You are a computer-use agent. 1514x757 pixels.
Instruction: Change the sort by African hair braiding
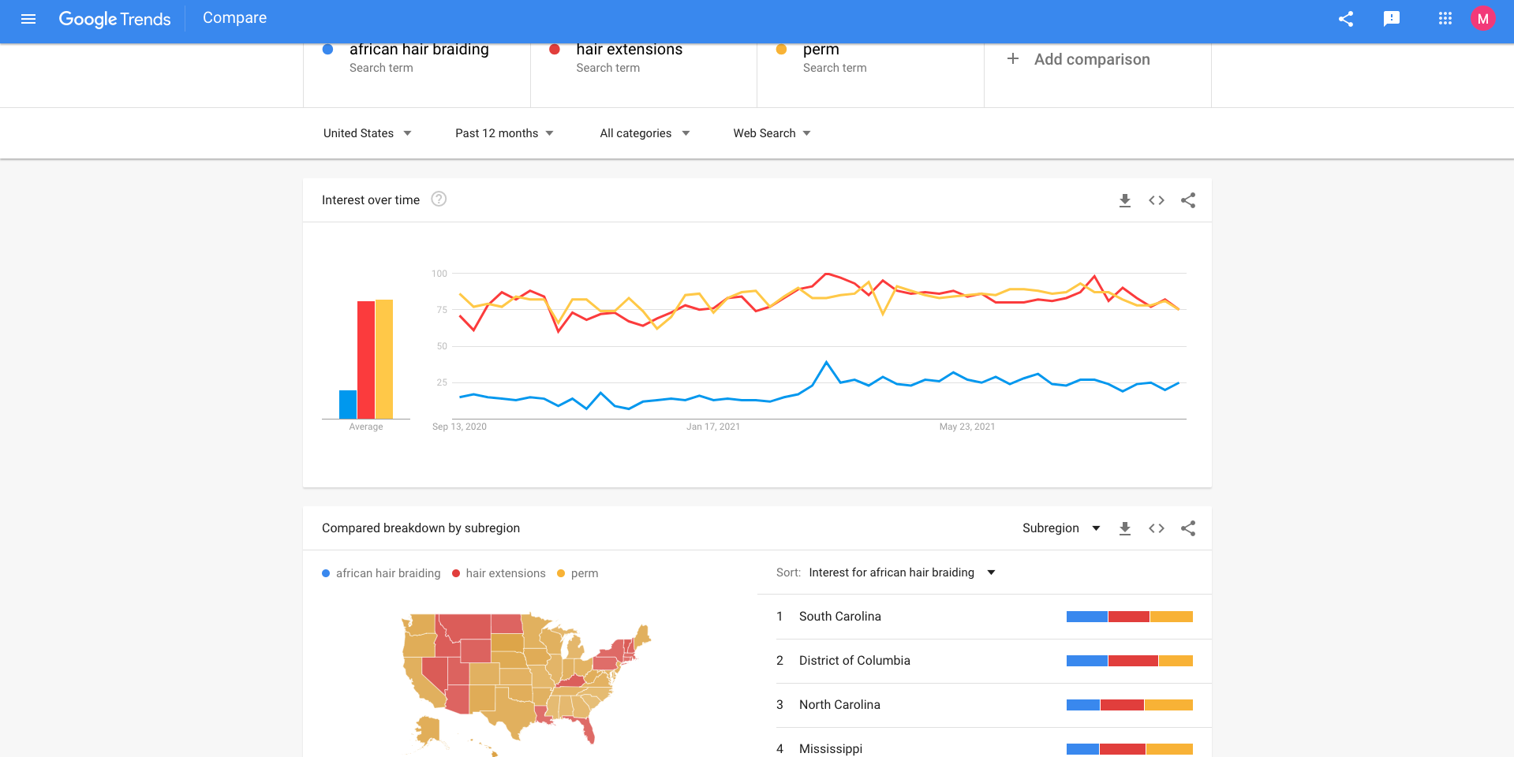point(901,572)
